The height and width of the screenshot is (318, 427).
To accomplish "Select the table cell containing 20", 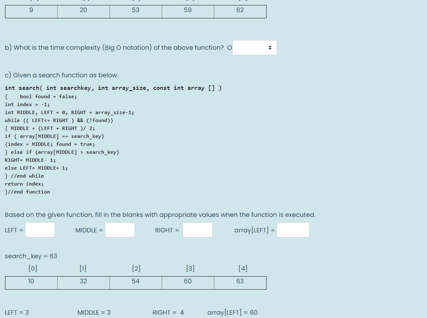I will 83,11.
